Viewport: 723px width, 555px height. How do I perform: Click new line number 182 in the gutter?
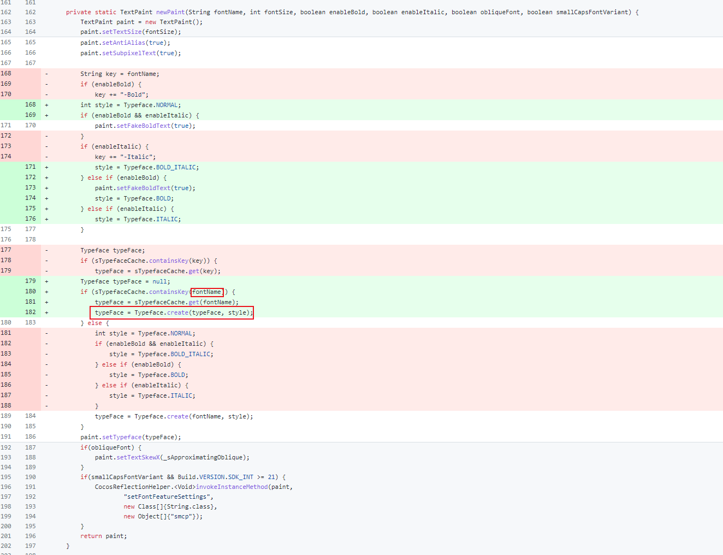pyautogui.click(x=31, y=312)
